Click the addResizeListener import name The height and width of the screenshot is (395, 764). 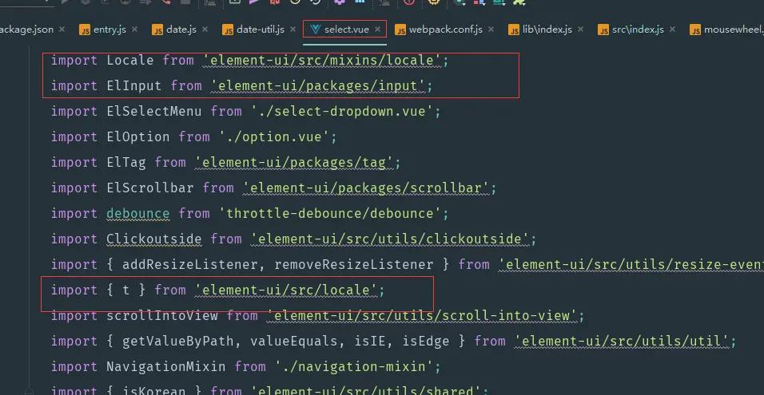[189, 265]
